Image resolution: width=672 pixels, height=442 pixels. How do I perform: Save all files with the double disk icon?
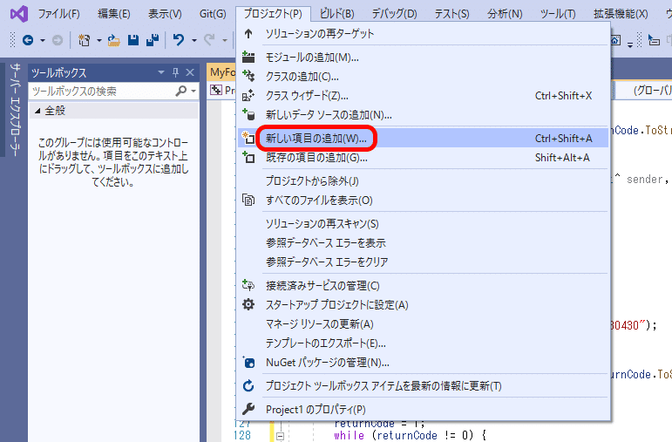(153, 40)
